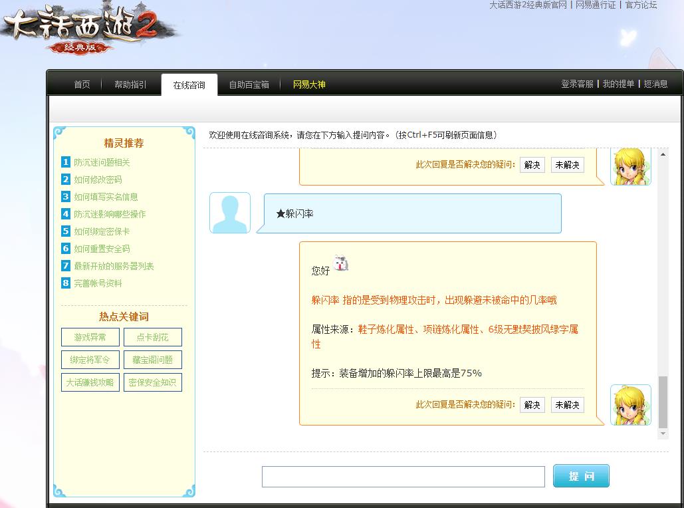684x508 pixels.
Task: Click the 密保安全知识 keyword button
Action: click(153, 382)
